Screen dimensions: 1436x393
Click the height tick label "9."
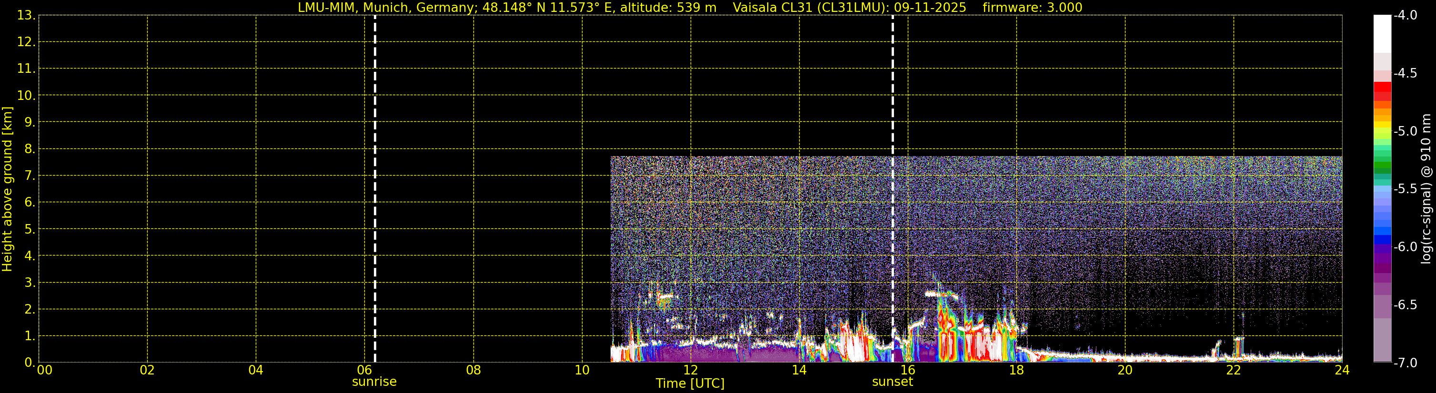(30, 122)
